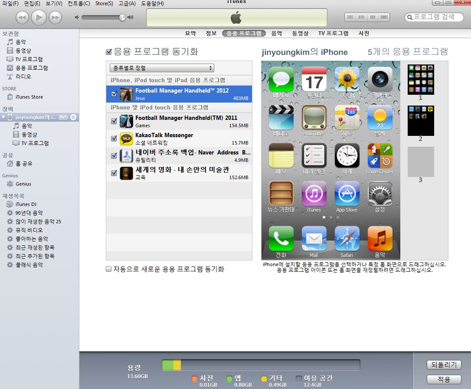Screen dimensions: 471x389
Task: Select home screen thumbnail 1
Action: point(421,80)
